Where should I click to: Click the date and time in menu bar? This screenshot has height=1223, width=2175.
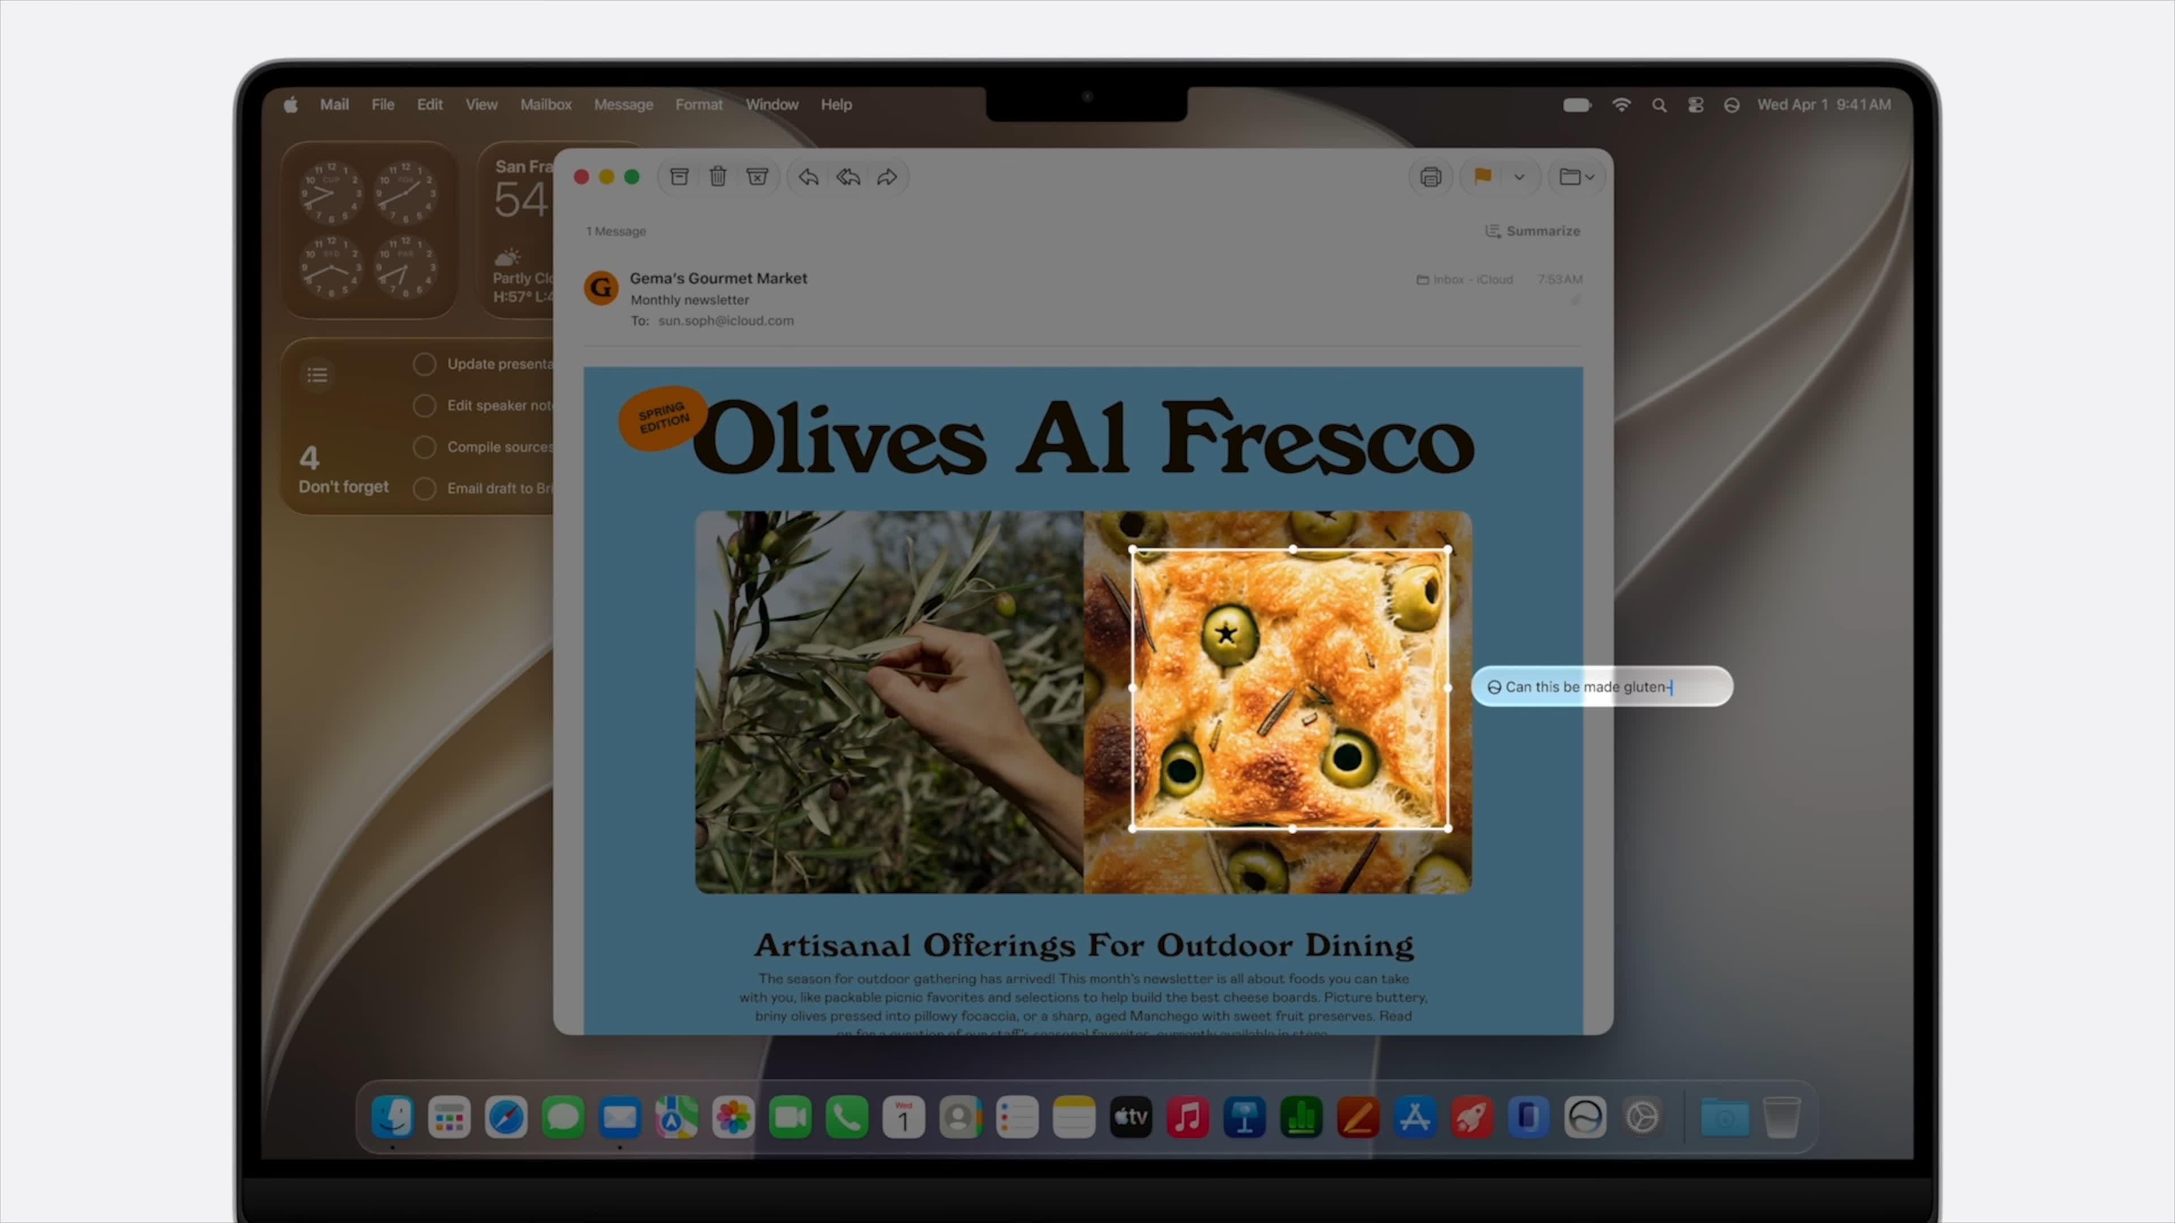(x=1824, y=105)
